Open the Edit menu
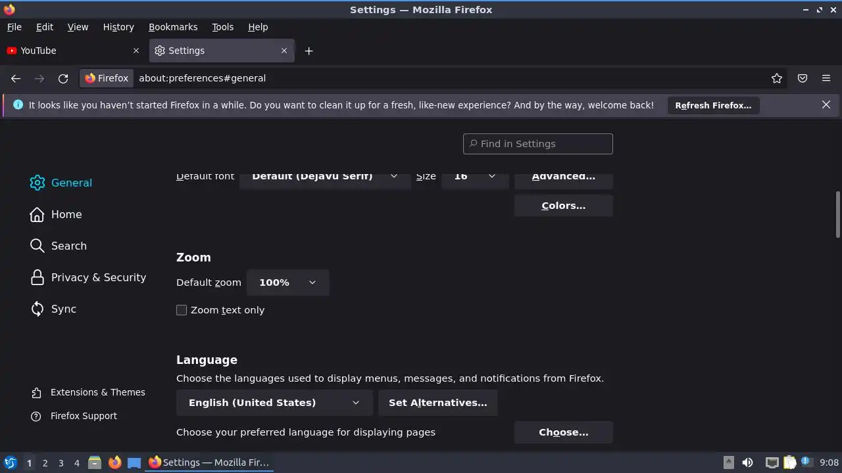 pyautogui.click(x=45, y=27)
